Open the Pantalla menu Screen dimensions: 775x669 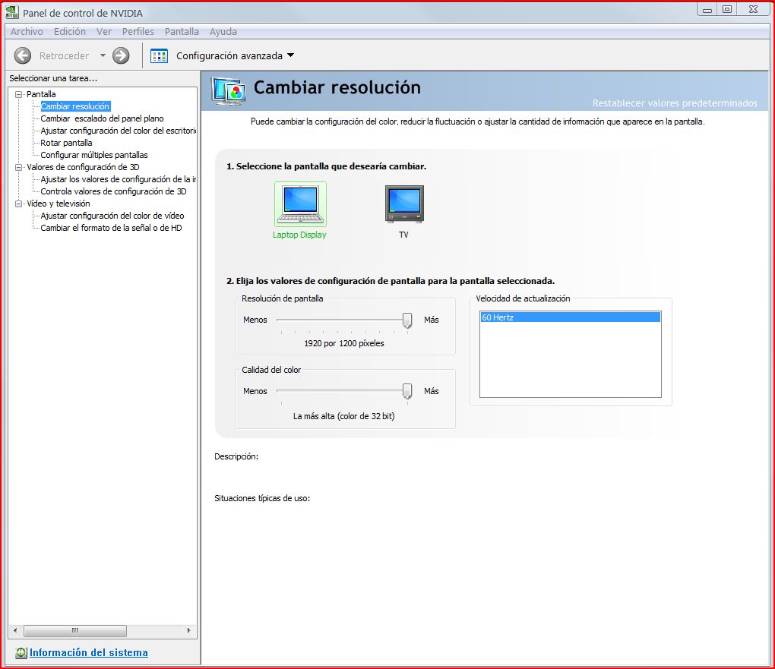[182, 32]
